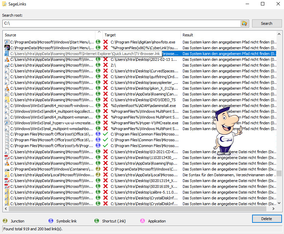Viewport: 284px width, 234px height.
Task: Click the Symbolic link legend icon
Action: click(x=51, y=221)
